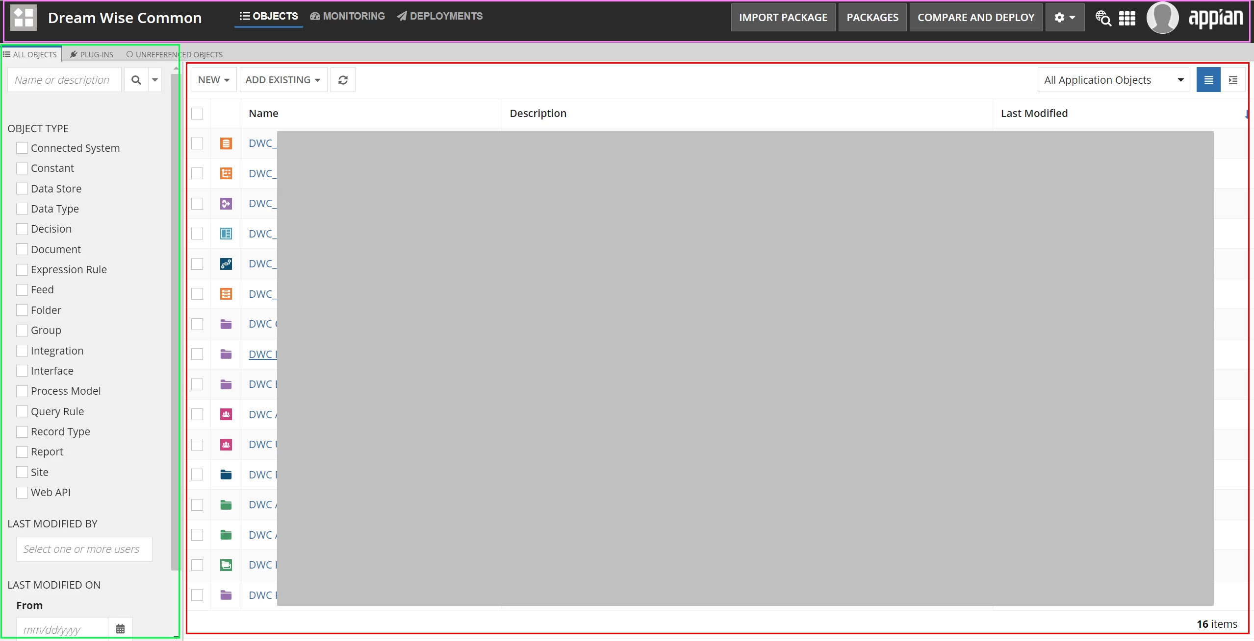
Task: Select all objects with header checkbox
Action: click(197, 114)
